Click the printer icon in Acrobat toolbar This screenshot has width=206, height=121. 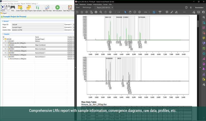coord(96,12)
